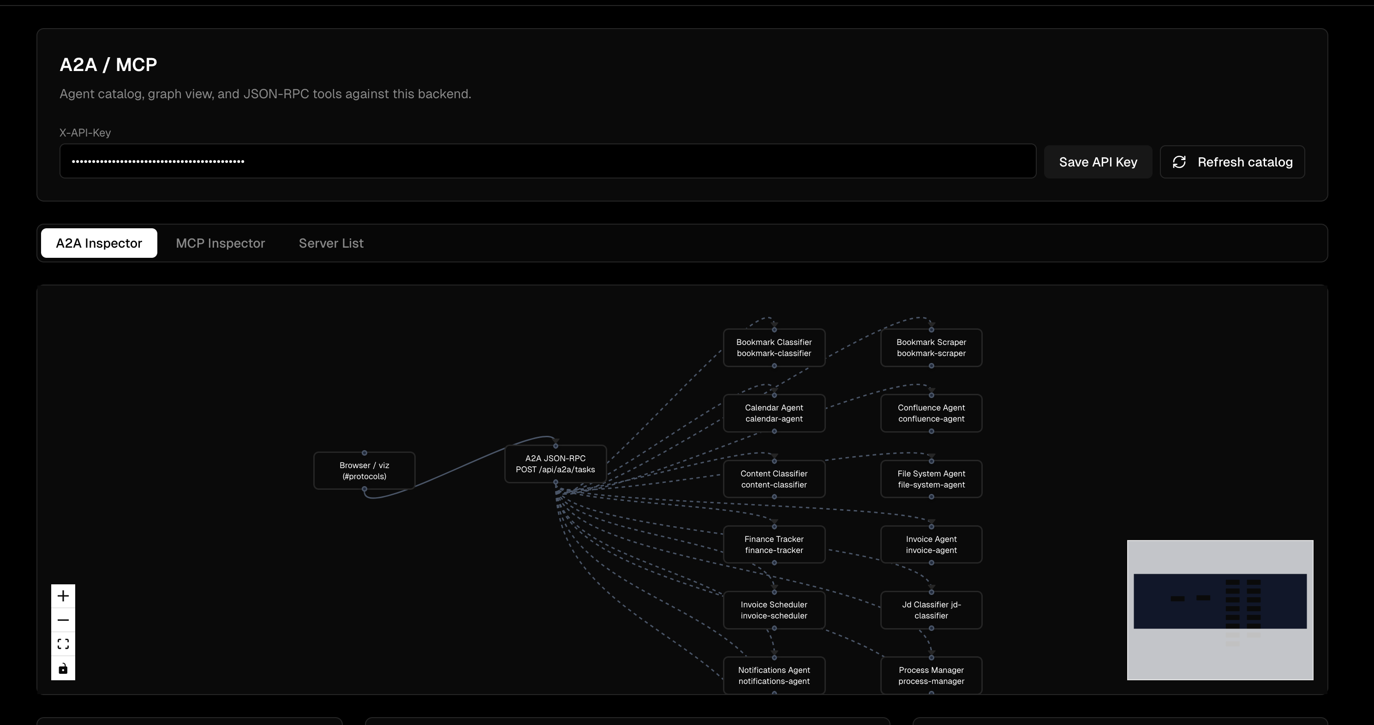Switch to the MCP Inspector tab

(220, 243)
